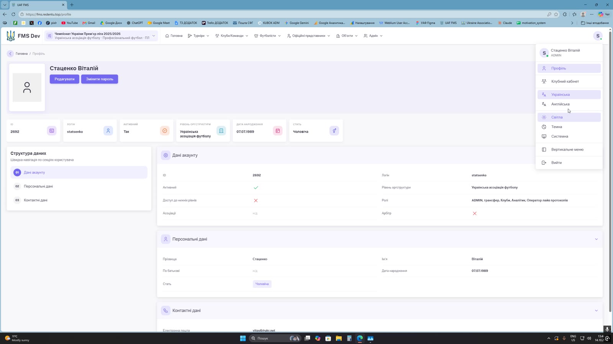Open Microsoft Edge from the taskbar
Viewport: 613px width, 344px height.
360,338
